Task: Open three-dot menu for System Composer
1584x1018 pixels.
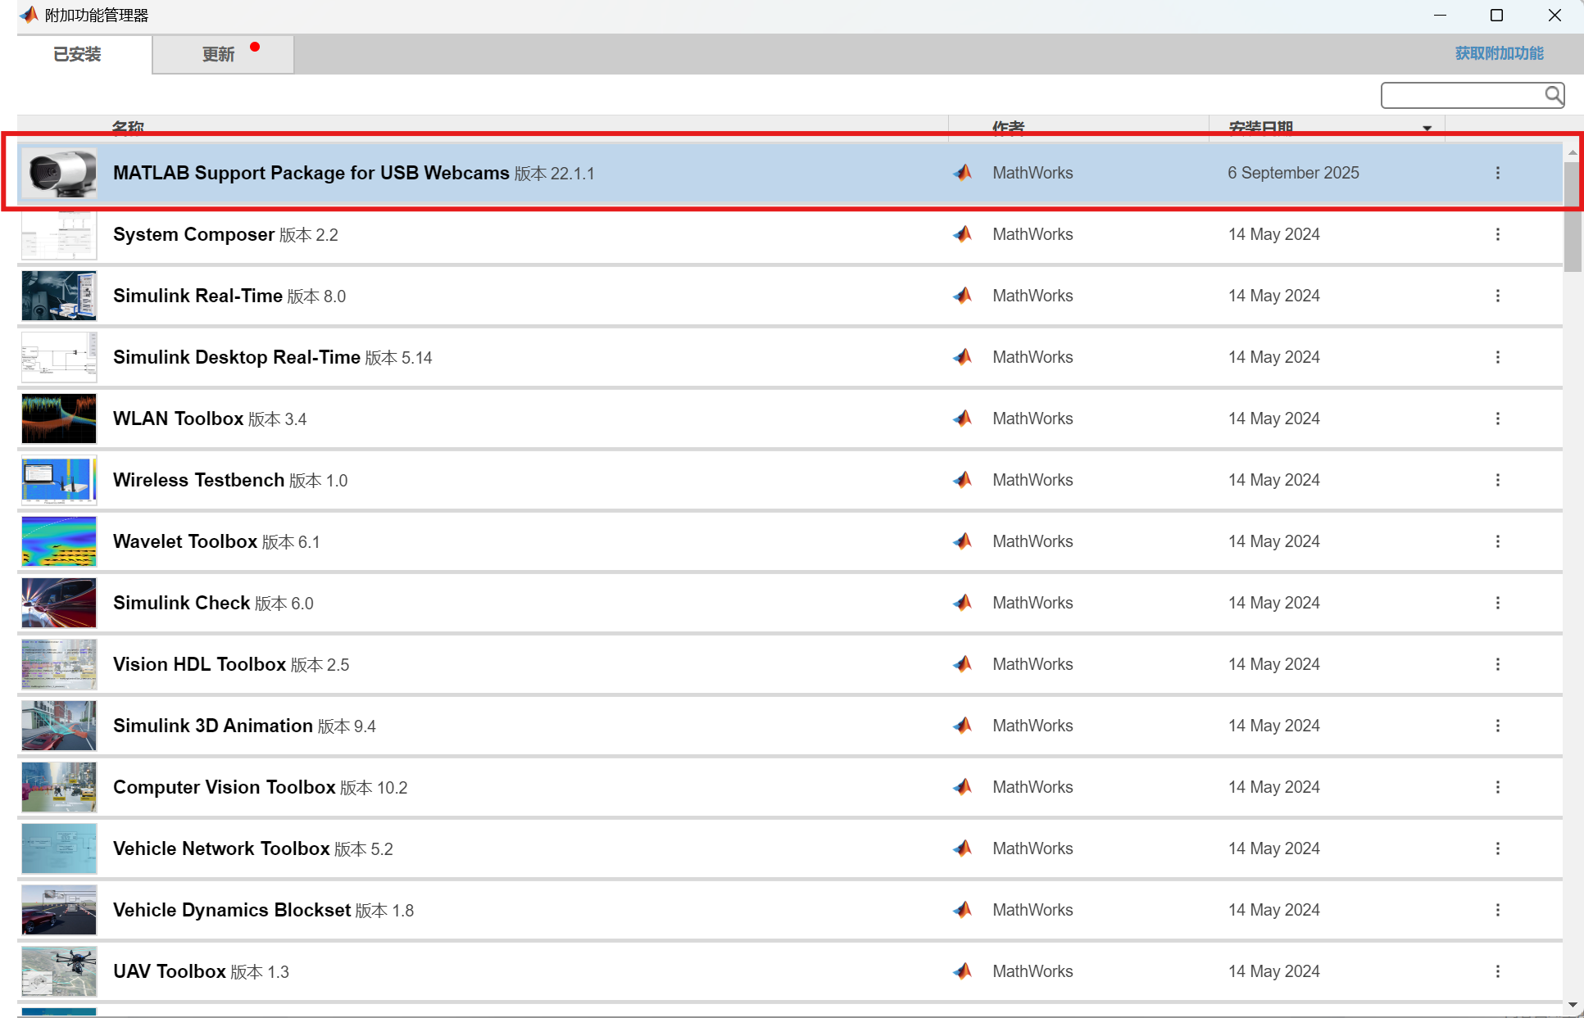Action: [x=1497, y=234]
